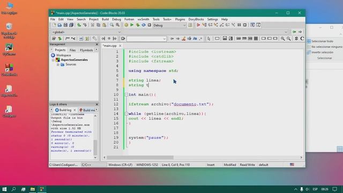Click the green jump back arrow
The image size is (343, 193).
pyautogui.click(x=294, y=32)
